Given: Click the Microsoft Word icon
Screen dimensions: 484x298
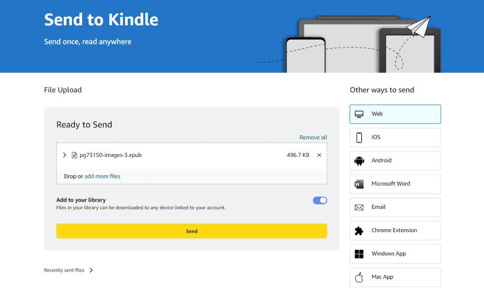Looking at the screenshot, I should [359, 184].
